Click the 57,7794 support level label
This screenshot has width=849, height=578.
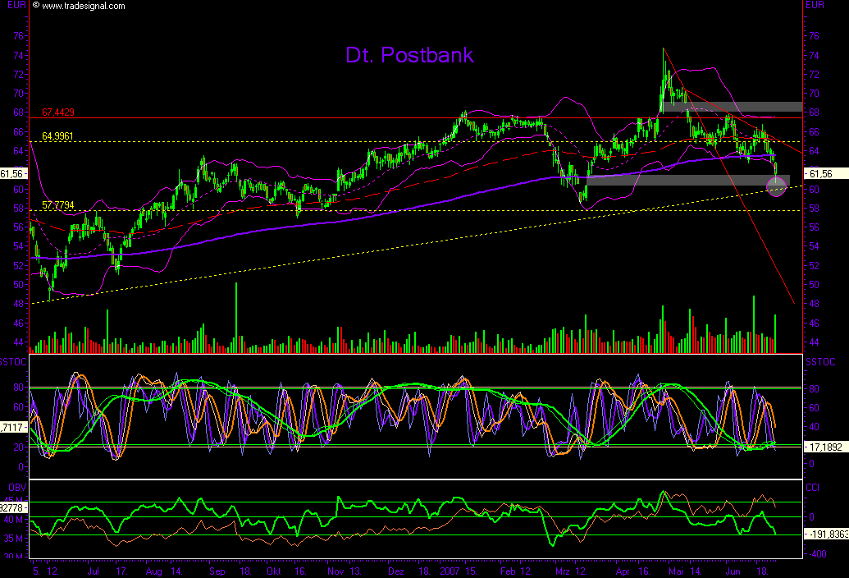click(57, 203)
